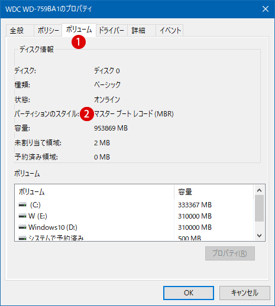The height and width of the screenshot is (306, 275).
Task: Click the キャンセル button
Action: point(245,293)
